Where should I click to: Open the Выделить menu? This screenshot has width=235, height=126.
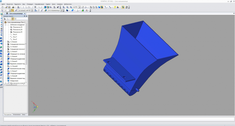click(18, 4)
